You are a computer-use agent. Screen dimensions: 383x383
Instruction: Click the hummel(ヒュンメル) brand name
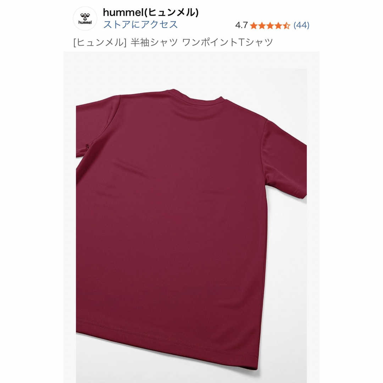click(151, 12)
